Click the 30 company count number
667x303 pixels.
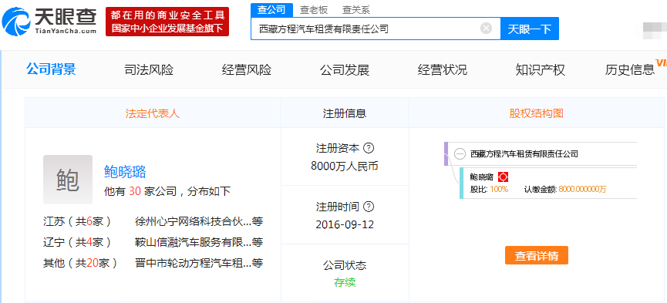pyautogui.click(x=135, y=191)
